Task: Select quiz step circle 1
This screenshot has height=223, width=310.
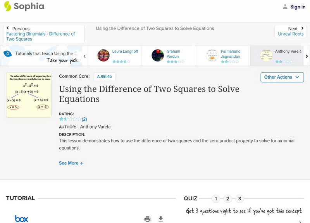Action: click(216, 198)
